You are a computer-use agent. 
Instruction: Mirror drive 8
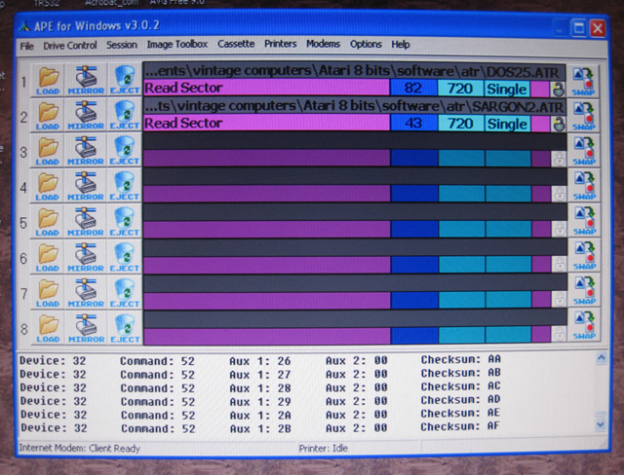[86, 329]
